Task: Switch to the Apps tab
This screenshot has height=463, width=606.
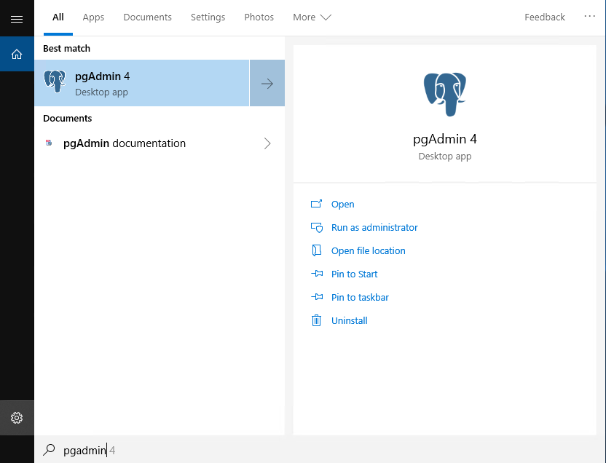Action: coord(93,17)
